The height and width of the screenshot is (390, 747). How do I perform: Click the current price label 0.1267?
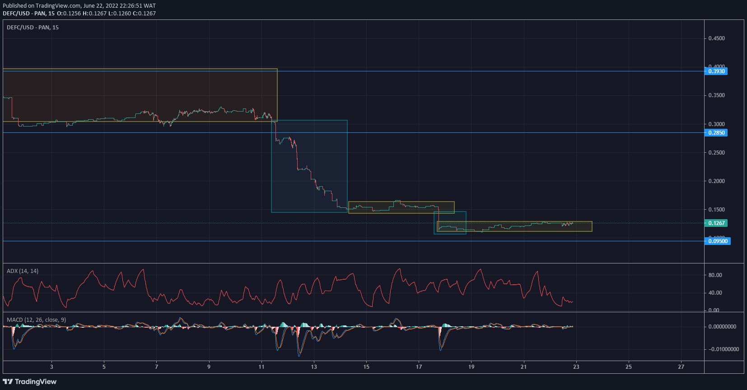point(716,223)
